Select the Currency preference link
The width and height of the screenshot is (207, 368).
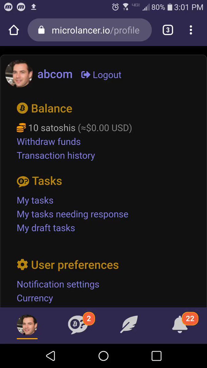35,298
